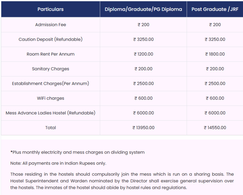Viewport: 243px width, 195px height.
Task: Click the Indian Rupees payment note
Action: [58, 163]
